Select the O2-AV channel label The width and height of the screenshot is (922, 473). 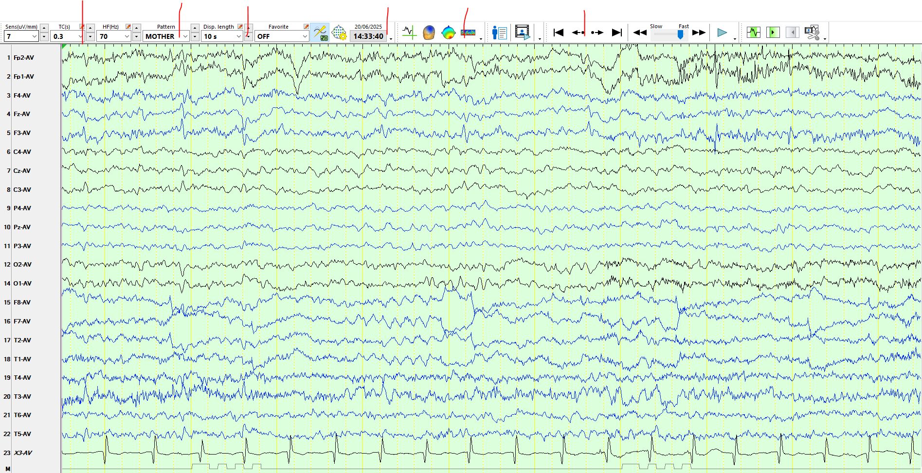pos(22,265)
